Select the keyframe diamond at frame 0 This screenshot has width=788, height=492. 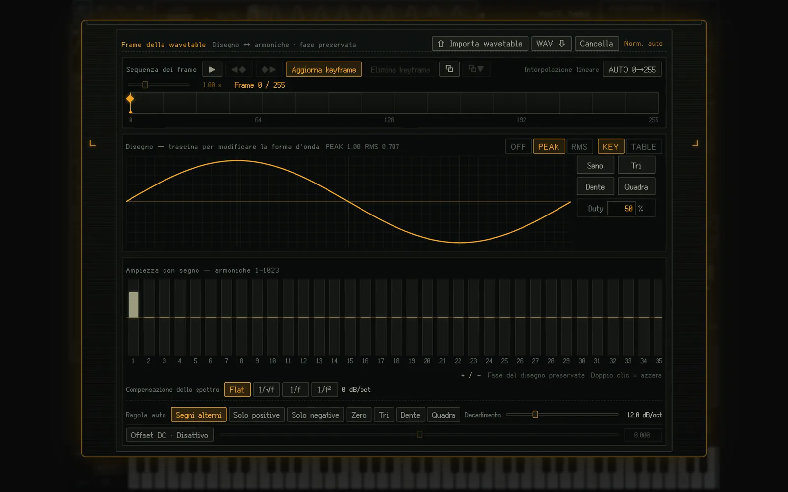click(x=130, y=99)
